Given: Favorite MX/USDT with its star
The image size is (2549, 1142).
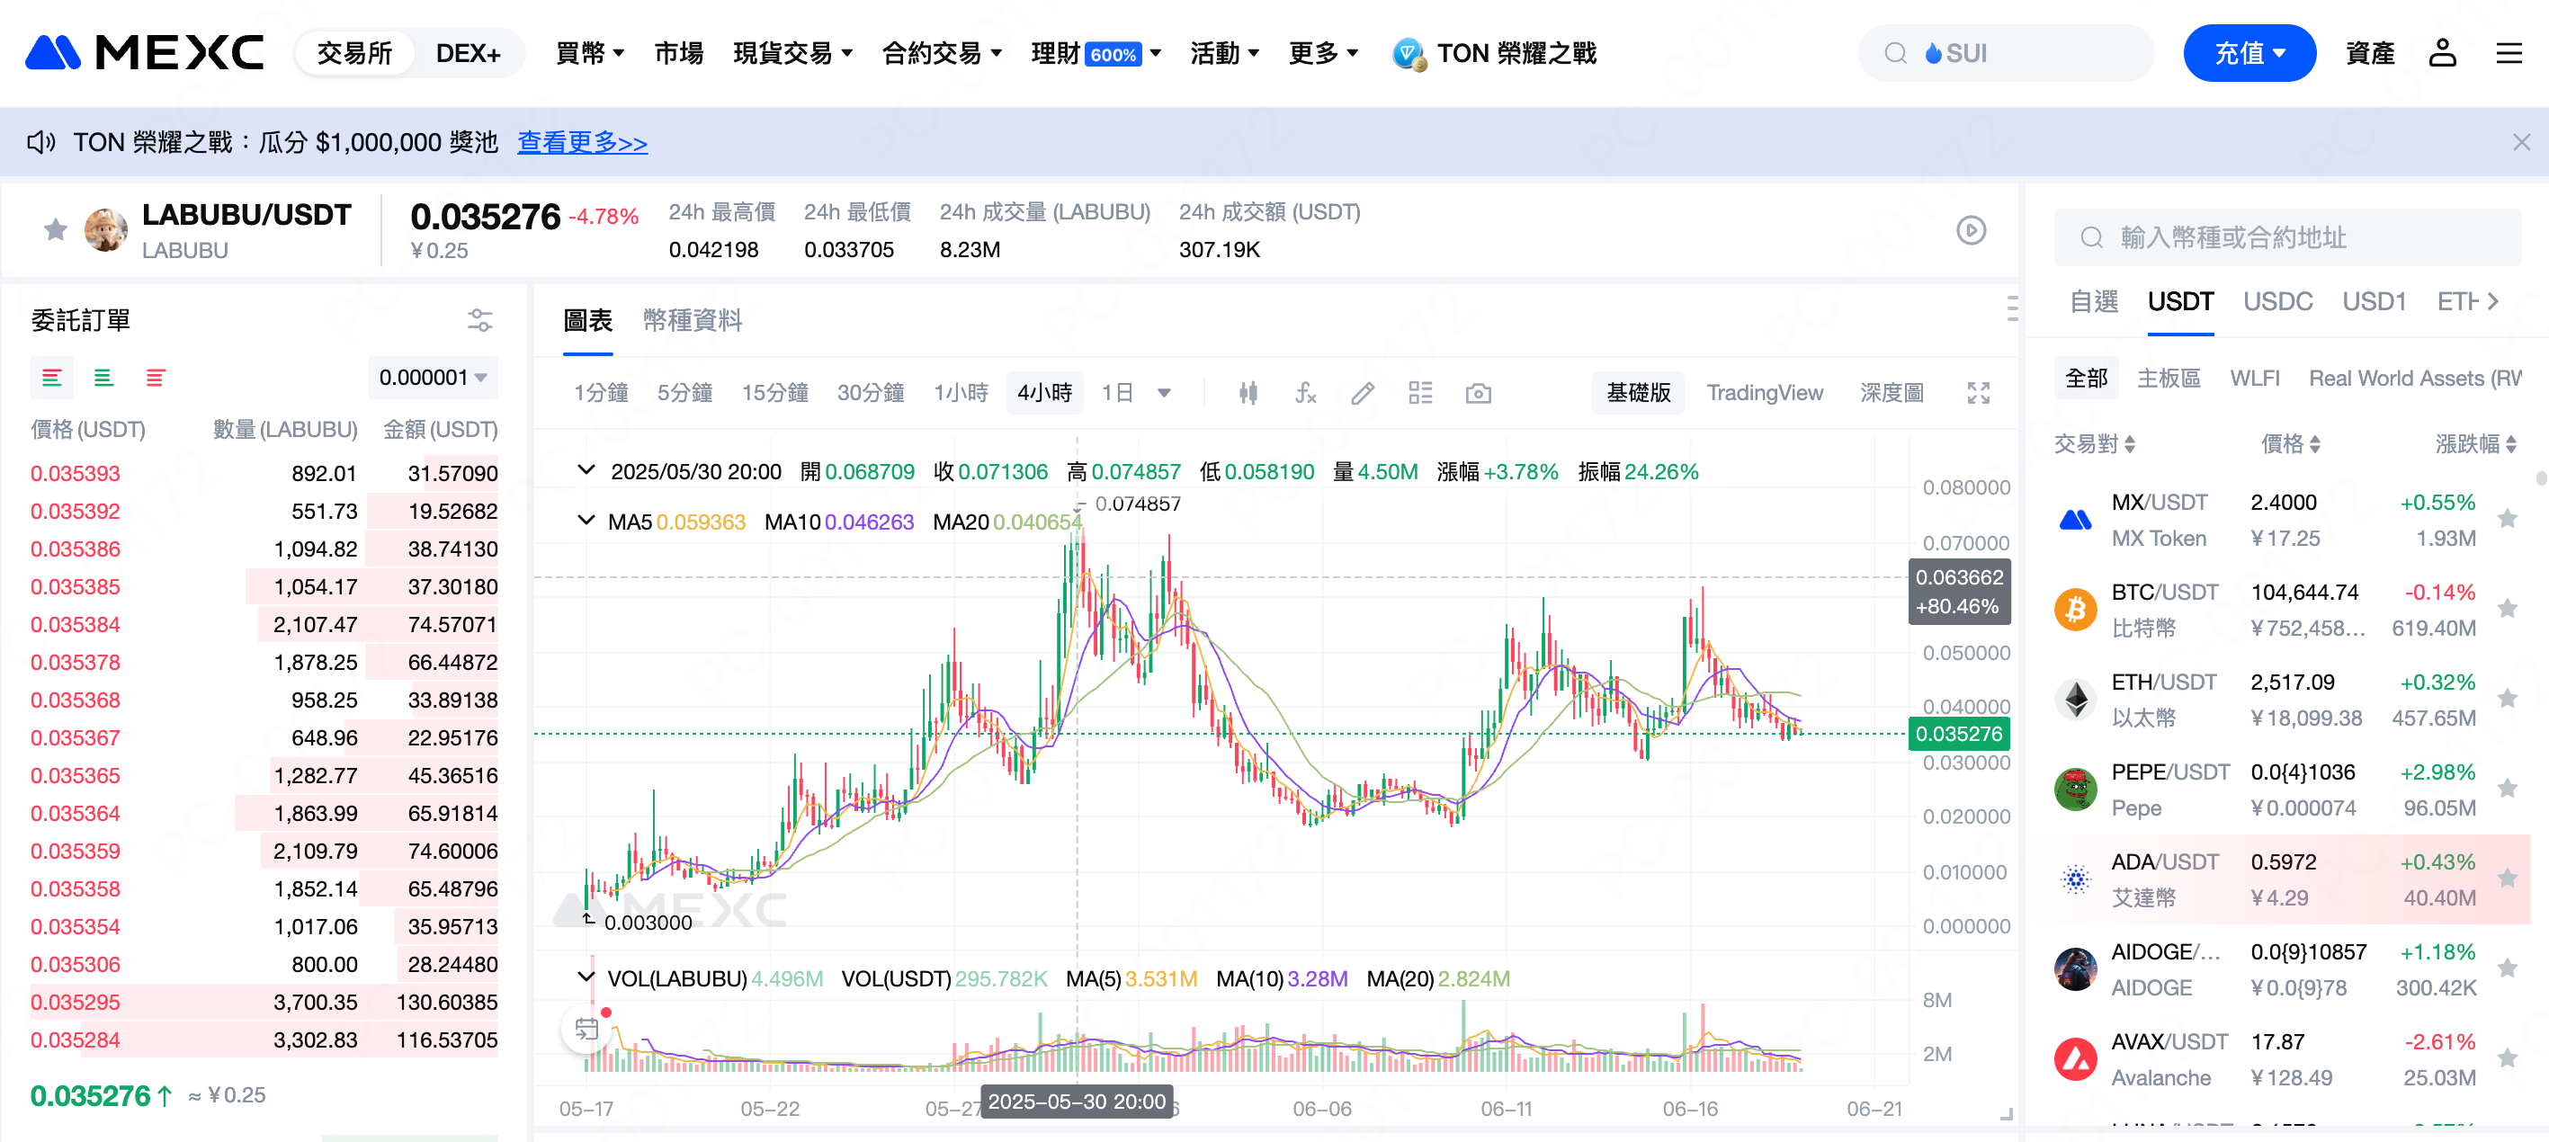Looking at the screenshot, I should pyautogui.click(x=2508, y=519).
